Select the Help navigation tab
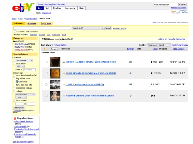The width and height of the screenshot is (193, 144). 81,8
